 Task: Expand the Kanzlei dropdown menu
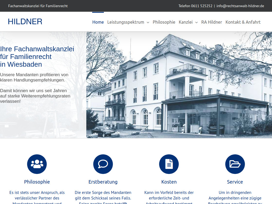tap(186, 22)
